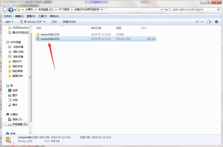The image size is (223, 147).
Task: Open 我的设备 under WPS网盘
Action: click(x=16, y=56)
